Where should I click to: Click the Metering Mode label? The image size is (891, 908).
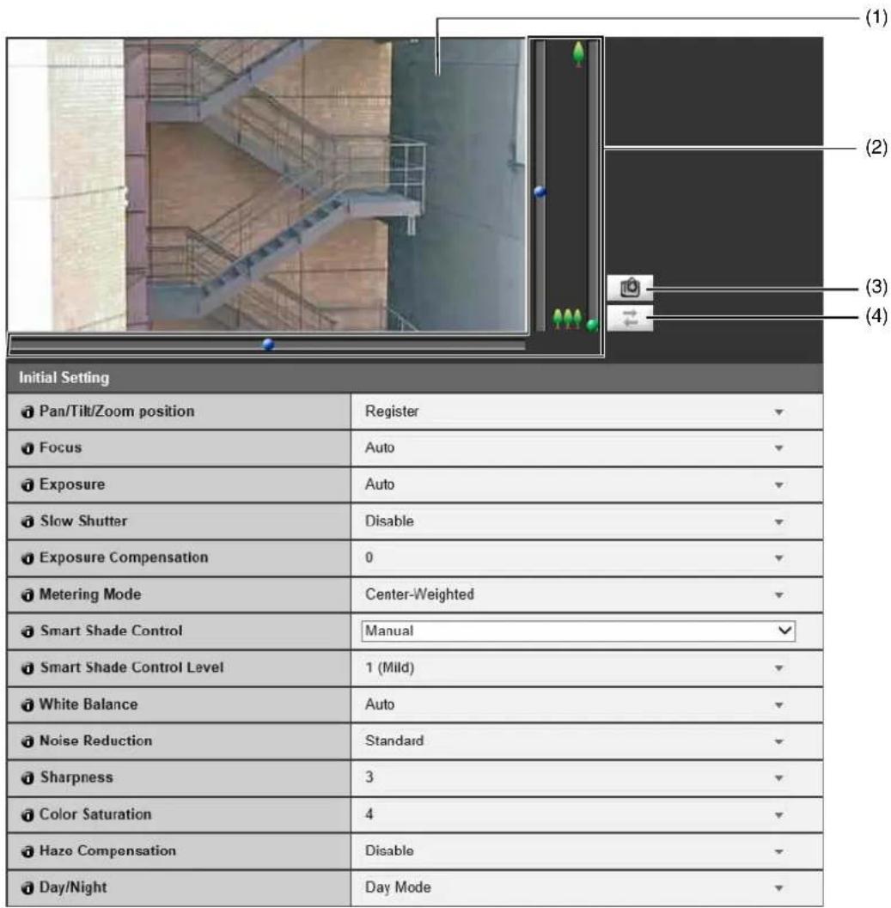[90, 594]
